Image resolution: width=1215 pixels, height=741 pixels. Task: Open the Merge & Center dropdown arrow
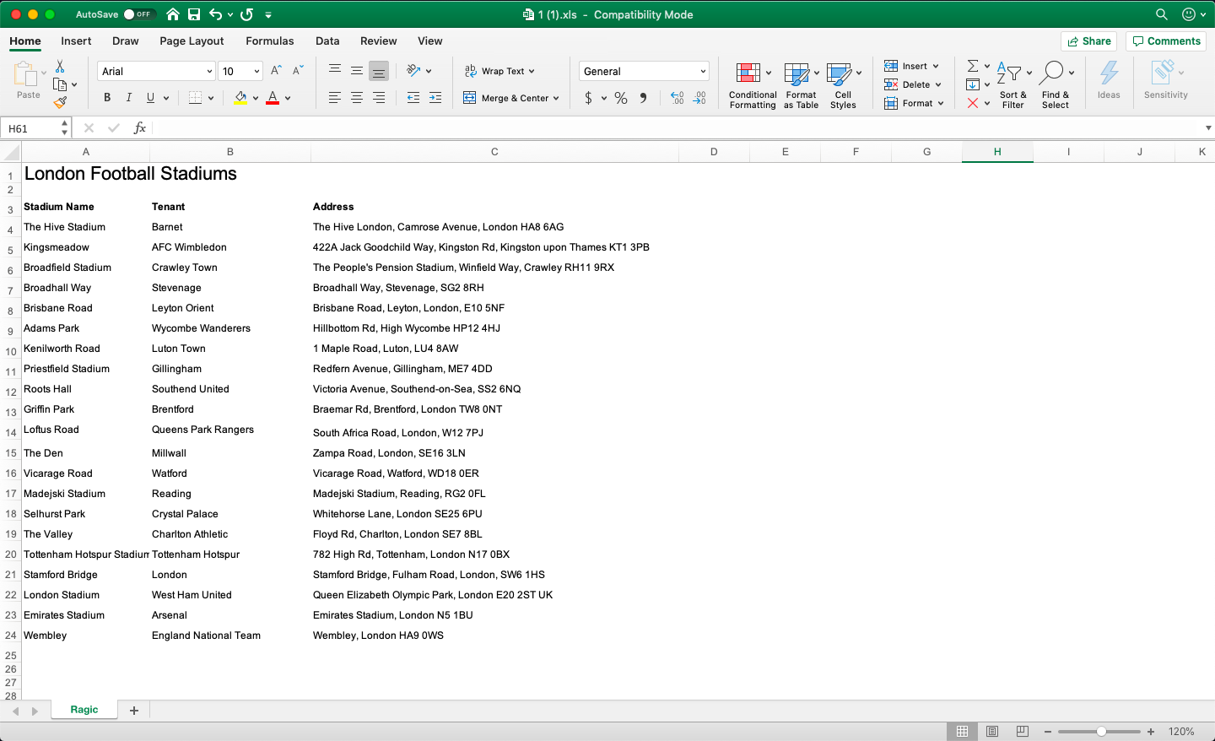point(556,99)
